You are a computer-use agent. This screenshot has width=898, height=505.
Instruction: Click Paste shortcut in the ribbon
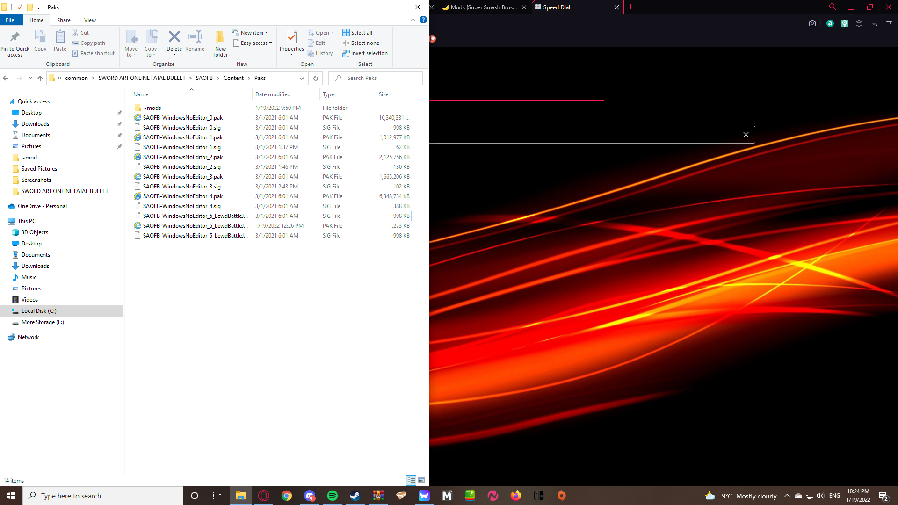93,53
